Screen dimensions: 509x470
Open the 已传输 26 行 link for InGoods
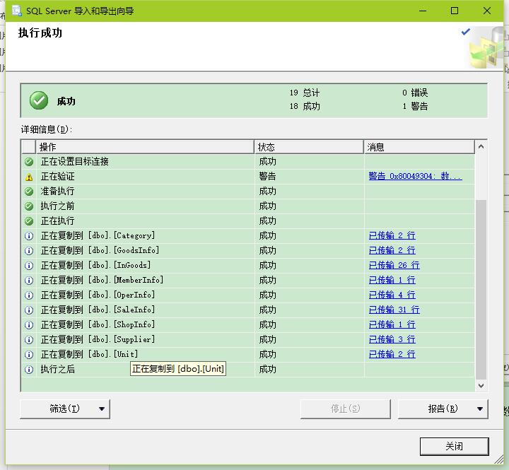click(x=394, y=265)
